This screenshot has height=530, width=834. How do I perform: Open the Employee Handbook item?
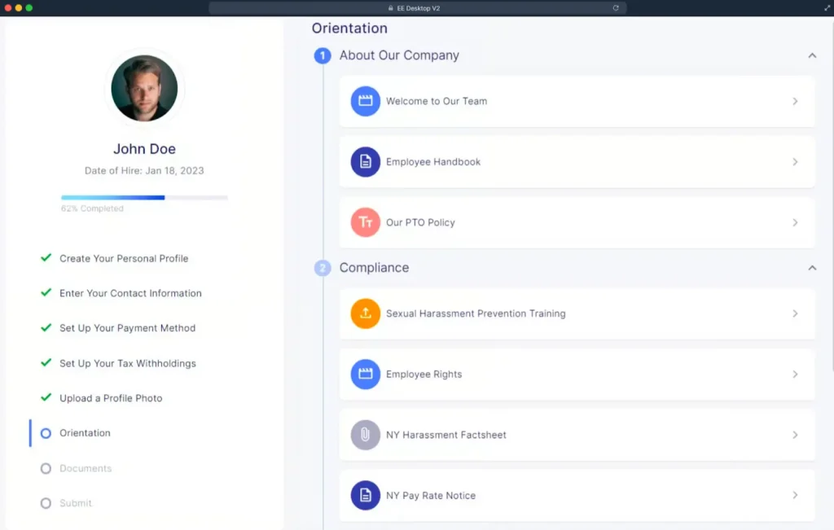pyautogui.click(x=577, y=161)
